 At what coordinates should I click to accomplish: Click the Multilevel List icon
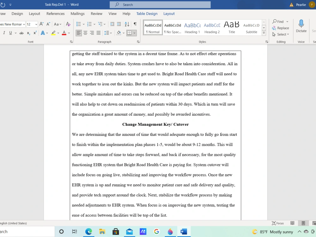click(100, 24)
